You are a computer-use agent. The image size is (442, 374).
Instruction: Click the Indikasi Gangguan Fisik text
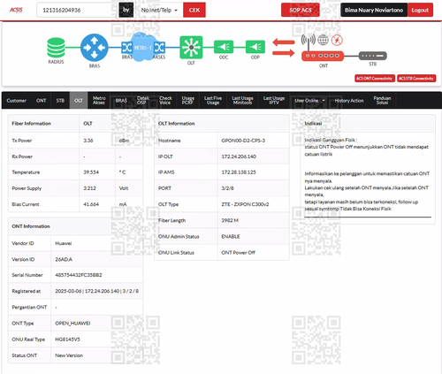click(x=331, y=140)
